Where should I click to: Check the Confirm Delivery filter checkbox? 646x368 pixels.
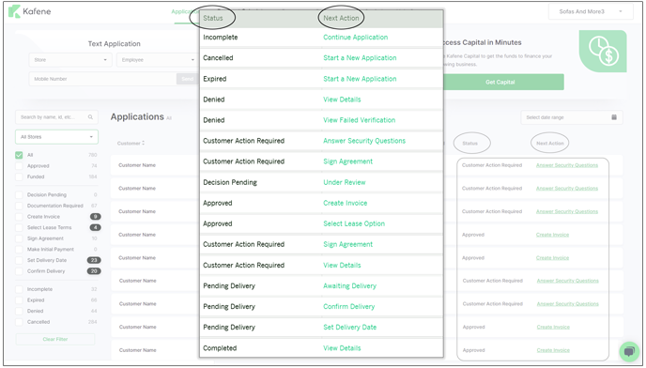[19, 271]
